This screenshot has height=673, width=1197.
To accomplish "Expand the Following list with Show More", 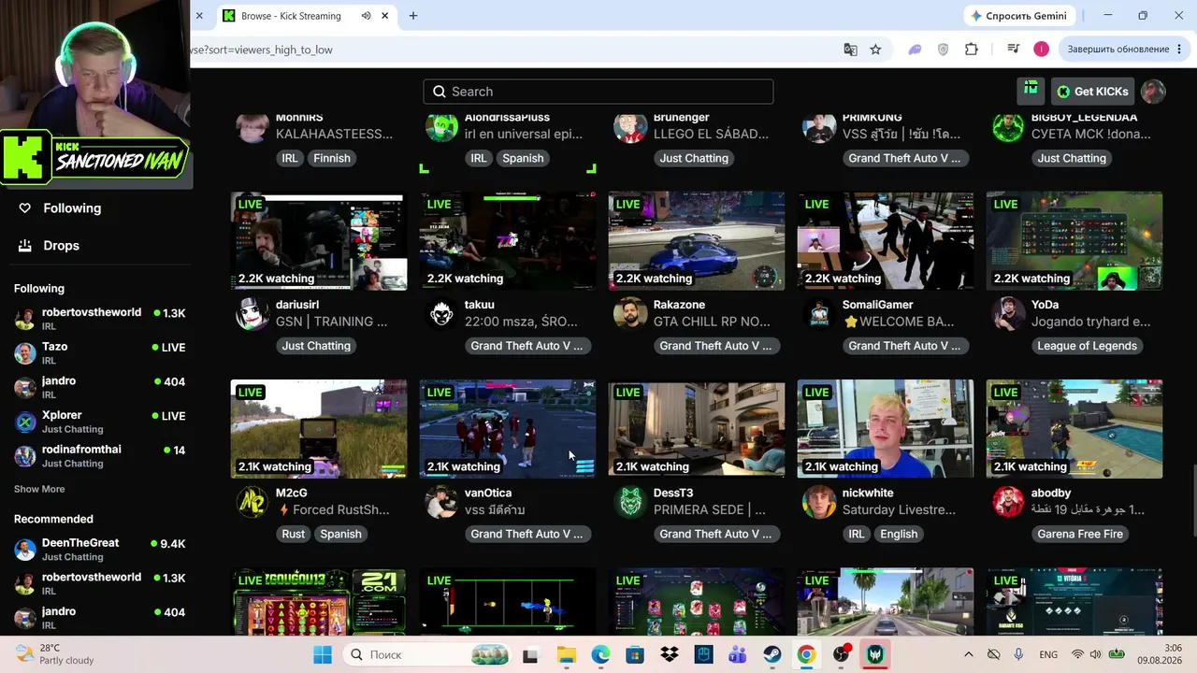I will [x=39, y=489].
